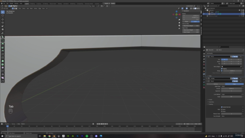This screenshot has height=138, width=245.
Task: Activate the Extrude Region tool
Action: click(x=3, y=44)
